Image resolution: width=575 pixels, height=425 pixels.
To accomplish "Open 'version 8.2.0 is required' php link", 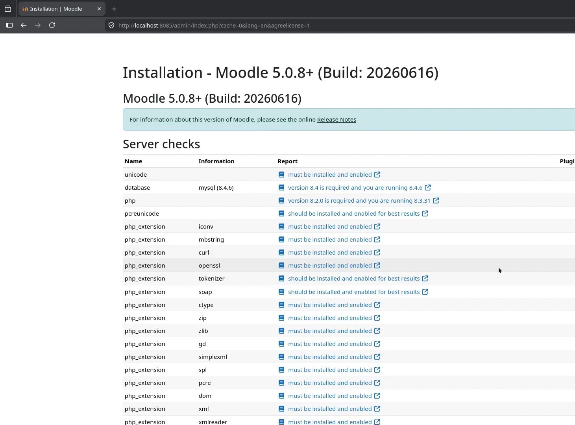I will click(x=359, y=201).
